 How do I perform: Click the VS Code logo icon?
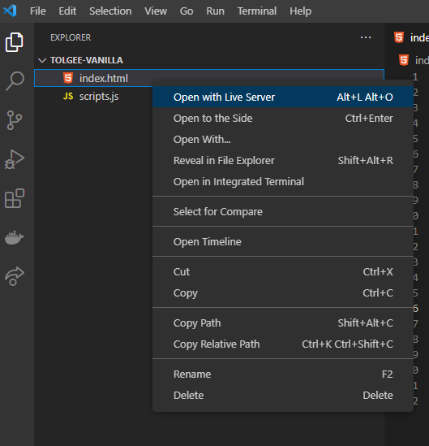point(10,11)
